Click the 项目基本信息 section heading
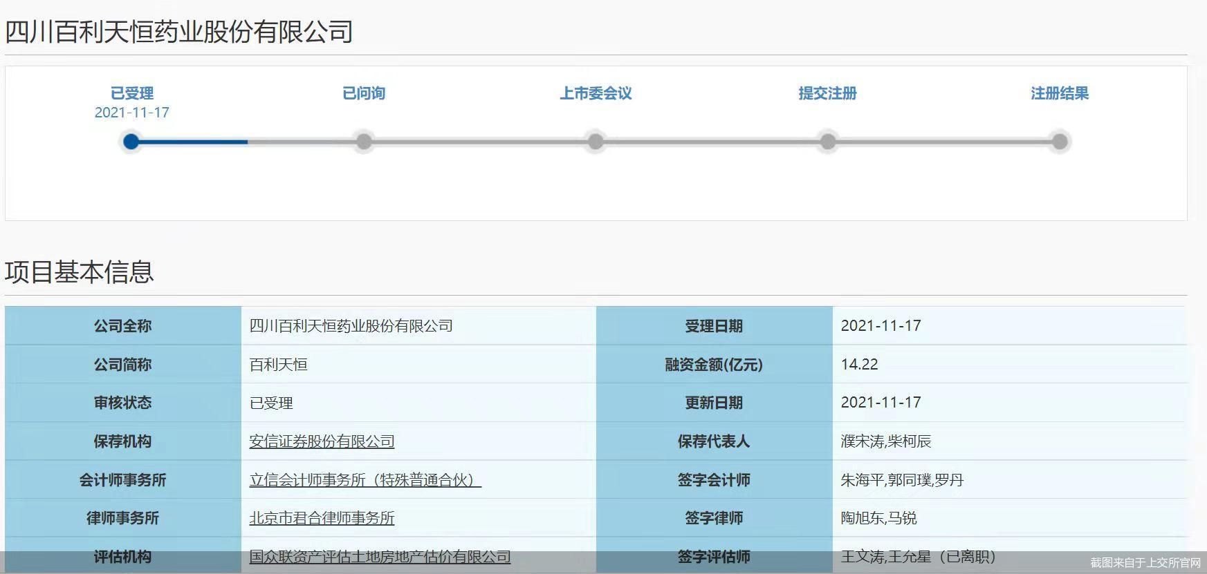 pyautogui.click(x=79, y=271)
